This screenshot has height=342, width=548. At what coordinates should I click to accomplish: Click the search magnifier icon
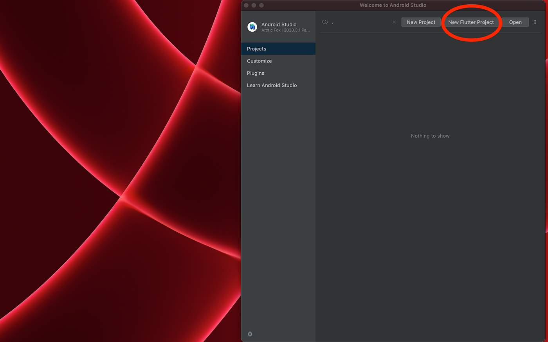coord(324,22)
